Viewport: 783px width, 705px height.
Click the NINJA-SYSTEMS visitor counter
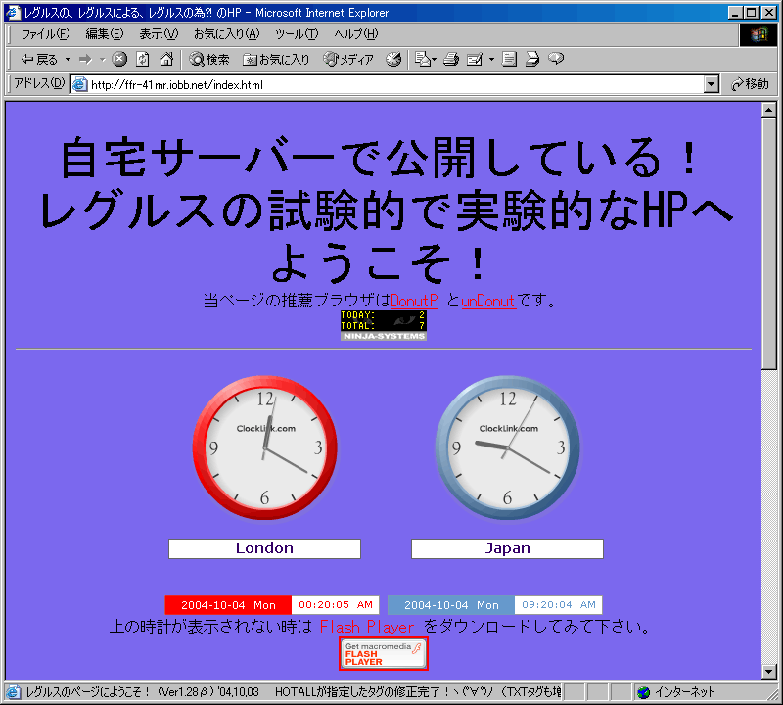pyautogui.click(x=384, y=325)
